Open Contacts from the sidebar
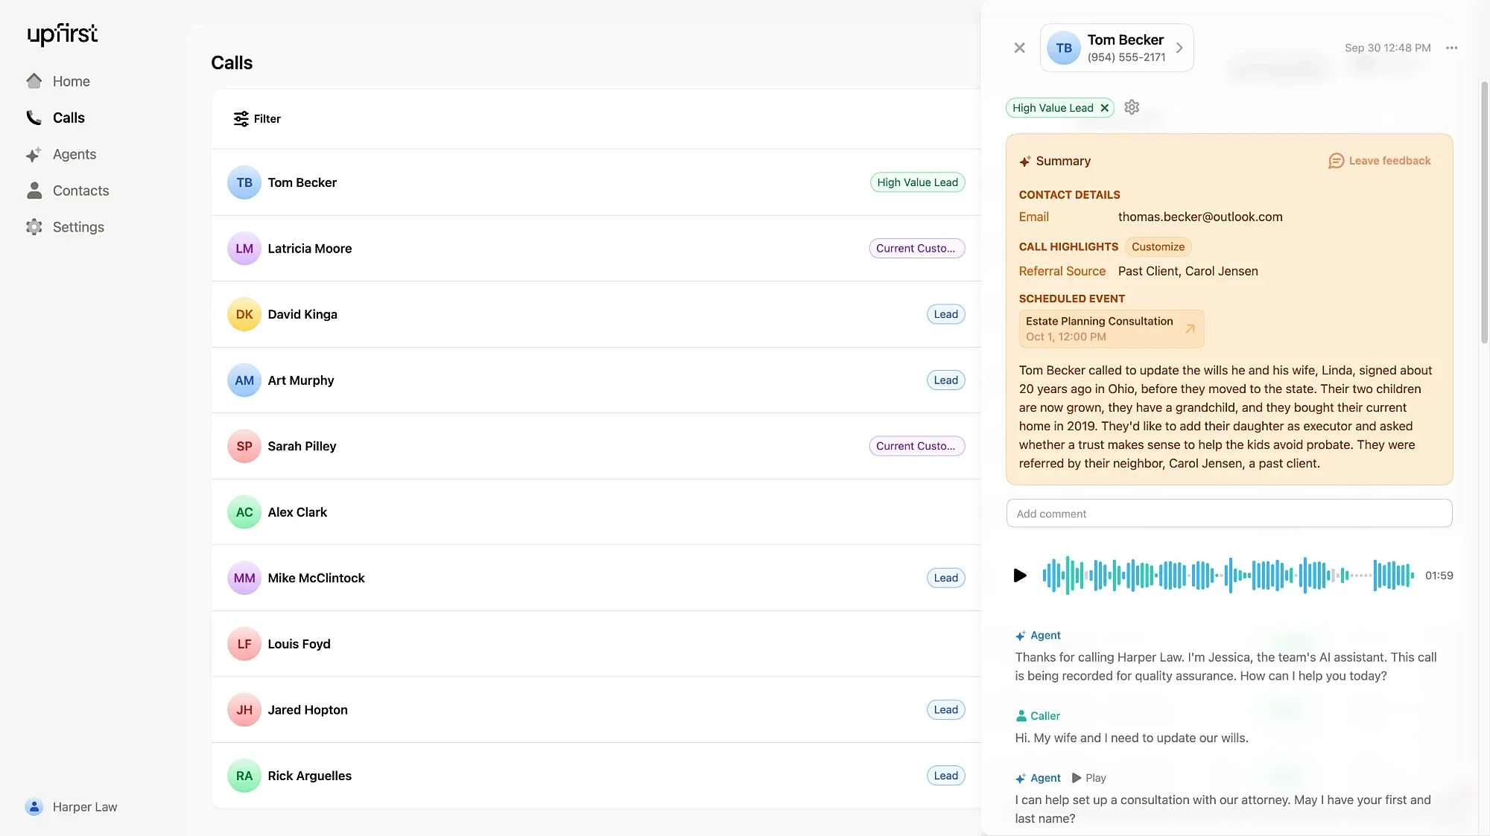 tap(68, 191)
